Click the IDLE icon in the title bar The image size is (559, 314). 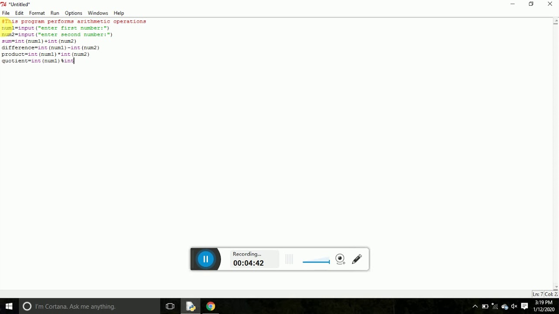(4, 4)
